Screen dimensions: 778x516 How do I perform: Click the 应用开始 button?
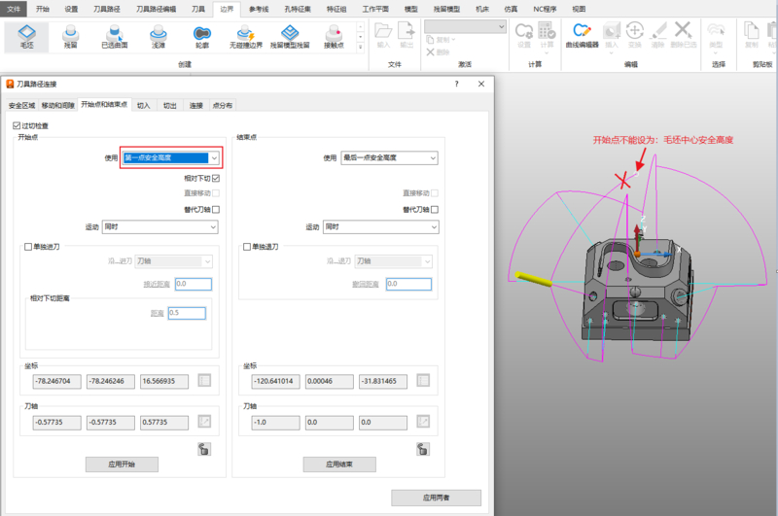(x=122, y=464)
